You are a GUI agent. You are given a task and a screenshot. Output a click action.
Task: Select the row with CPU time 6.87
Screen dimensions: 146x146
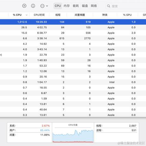click(73, 93)
